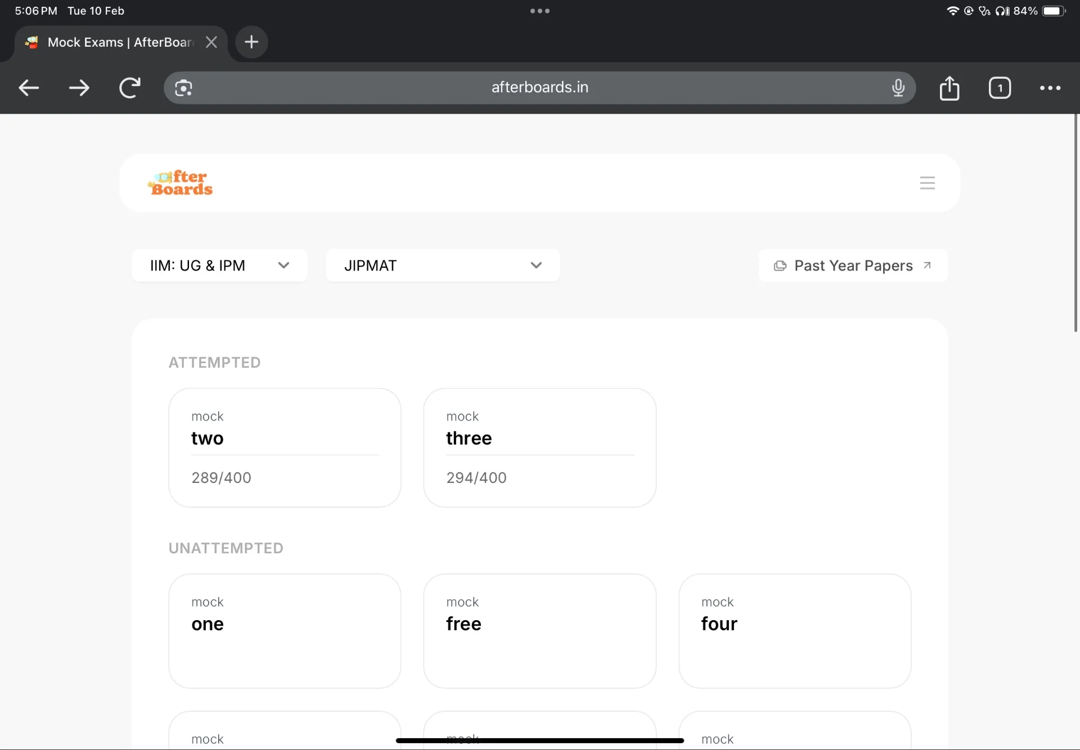Start unattempted mock one
The height and width of the screenshot is (750, 1080).
coord(285,631)
